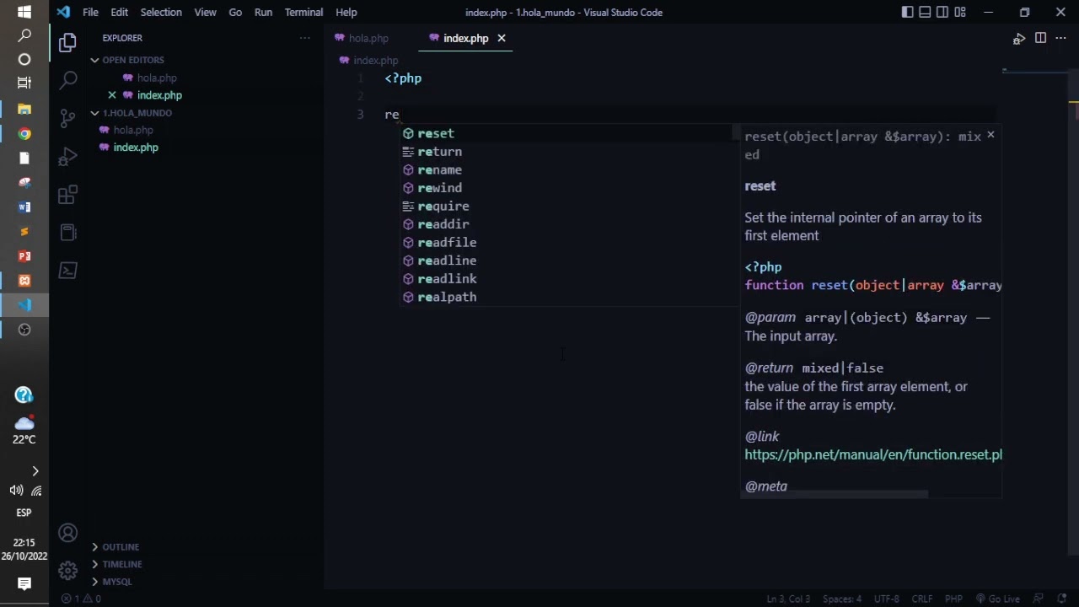This screenshot has height=607, width=1079.
Task: Open the Extensions view
Action: (x=68, y=196)
